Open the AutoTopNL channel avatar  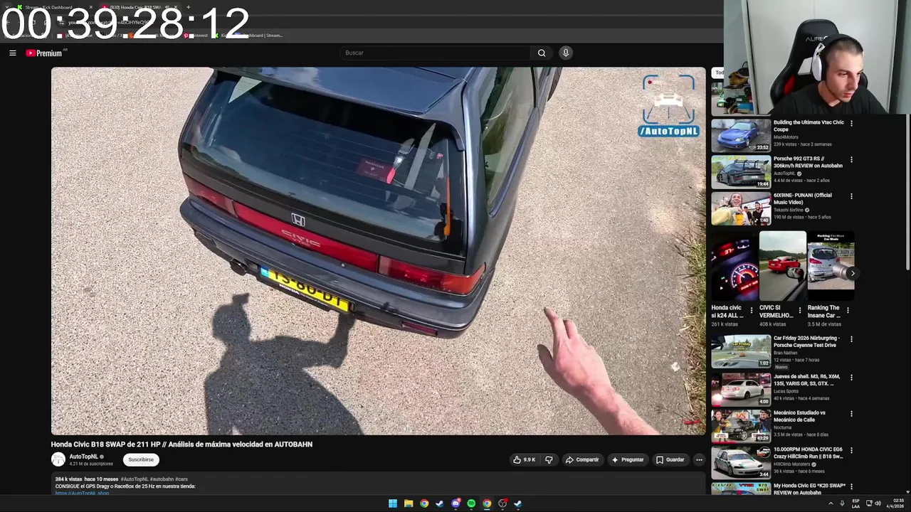tap(58, 459)
